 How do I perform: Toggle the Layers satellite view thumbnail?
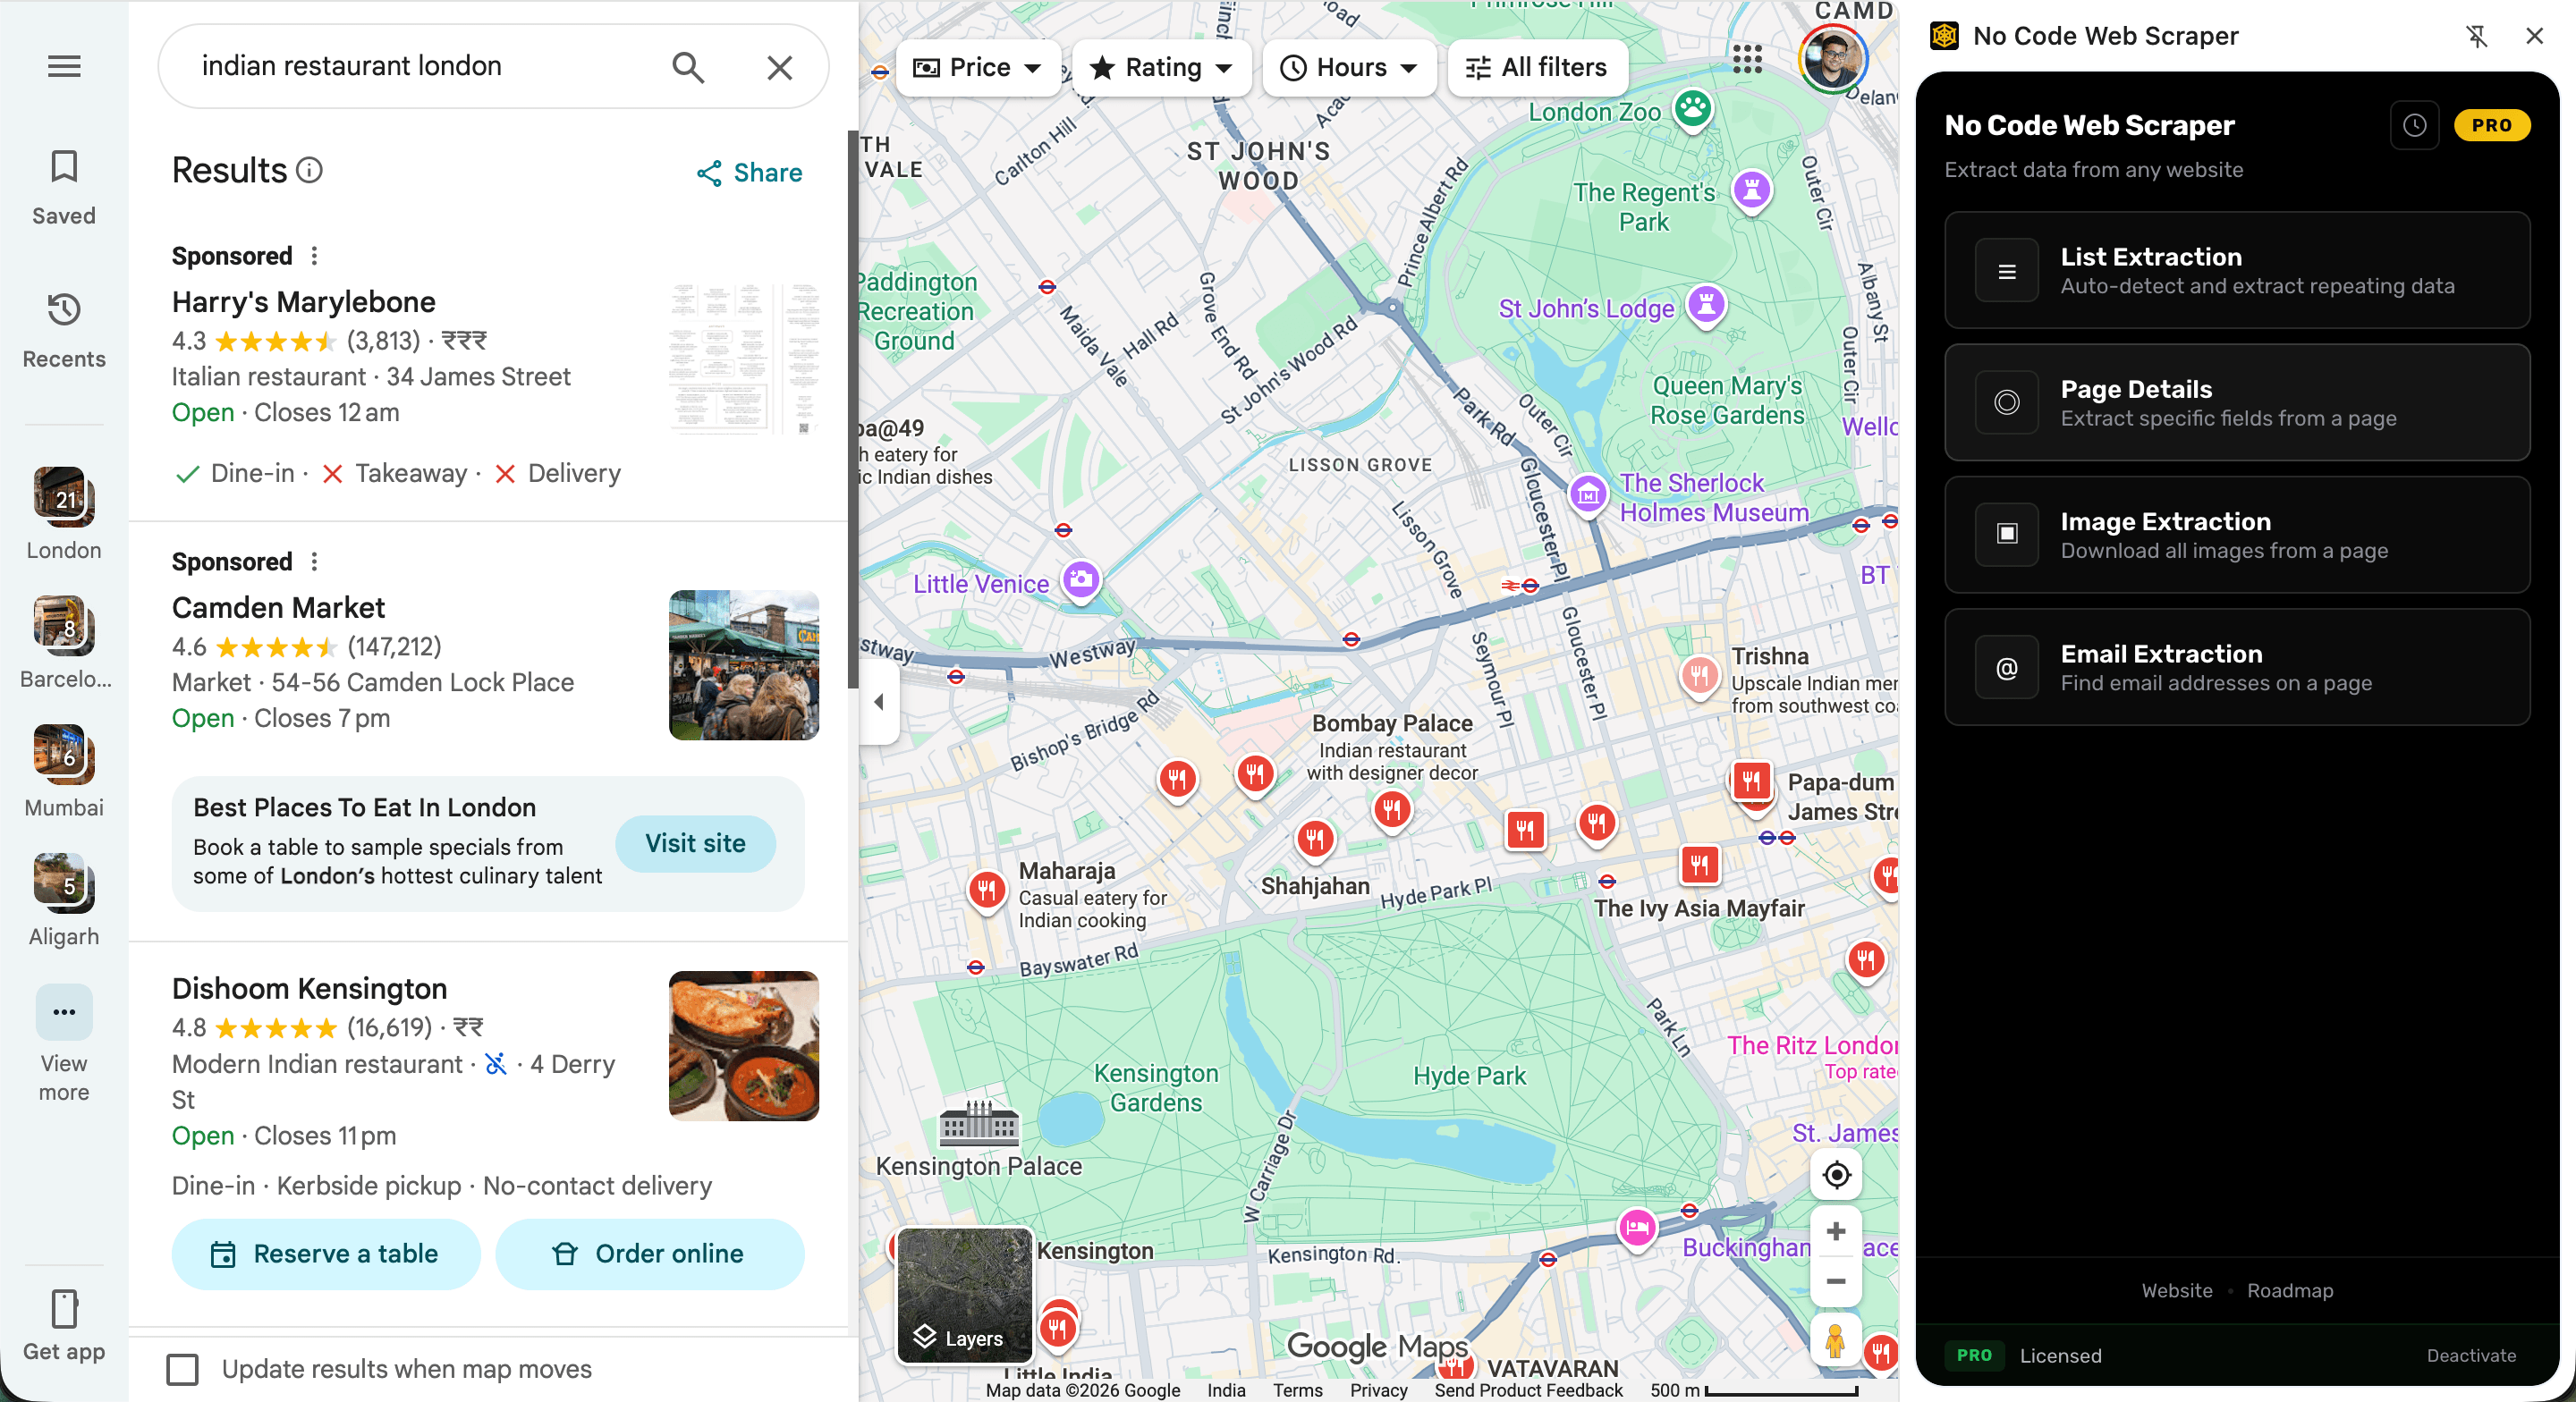tap(964, 1295)
